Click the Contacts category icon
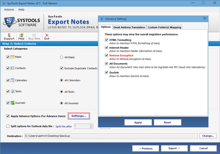The height and width of the screenshot is (154, 220). 12,68
